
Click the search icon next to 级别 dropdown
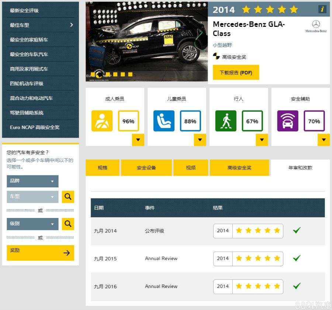pos(68,224)
